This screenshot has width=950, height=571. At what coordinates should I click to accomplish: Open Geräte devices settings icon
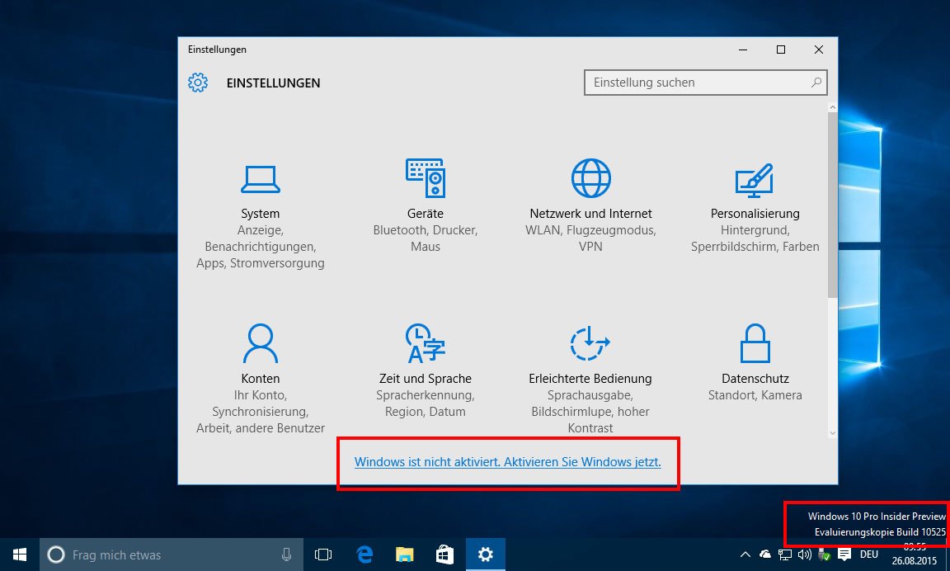coord(425,178)
